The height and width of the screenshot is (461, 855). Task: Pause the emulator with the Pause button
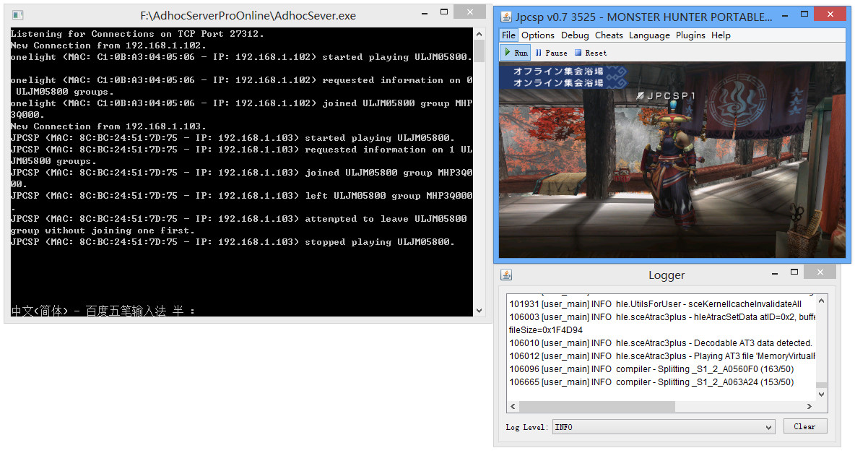[551, 53]
